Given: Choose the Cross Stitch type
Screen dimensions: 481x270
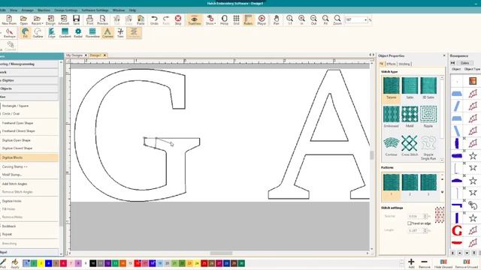Looking at the screenshot, I should click(410, 145).
